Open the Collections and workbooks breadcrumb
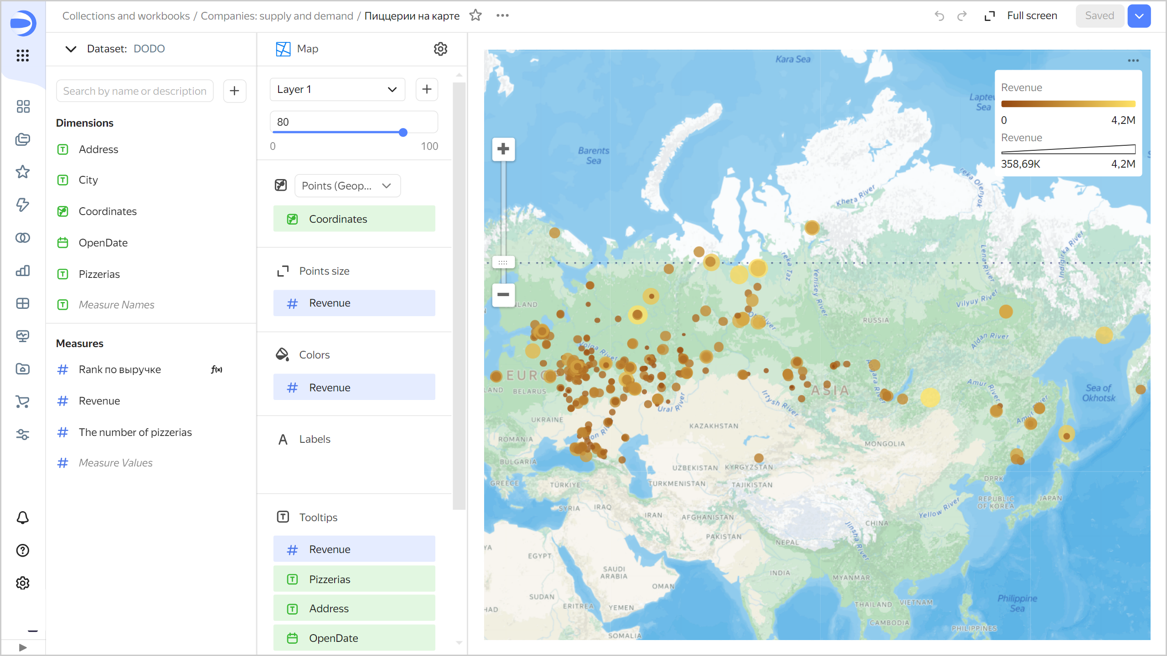1167x656 pixels. (126, 16)
